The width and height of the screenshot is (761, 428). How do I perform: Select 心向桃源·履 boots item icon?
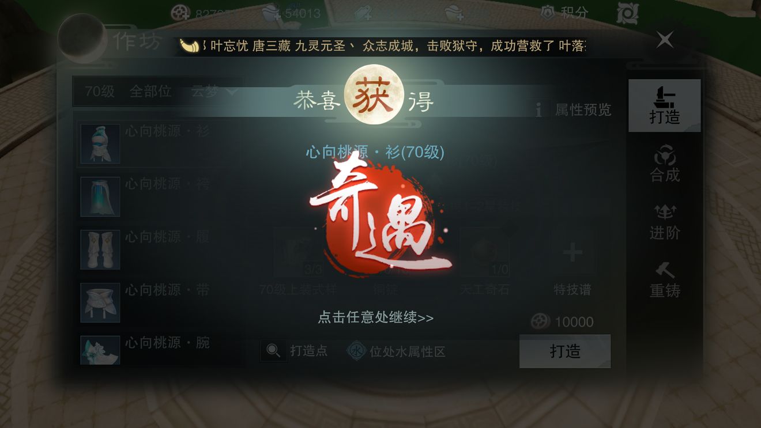tap(100, 249)
